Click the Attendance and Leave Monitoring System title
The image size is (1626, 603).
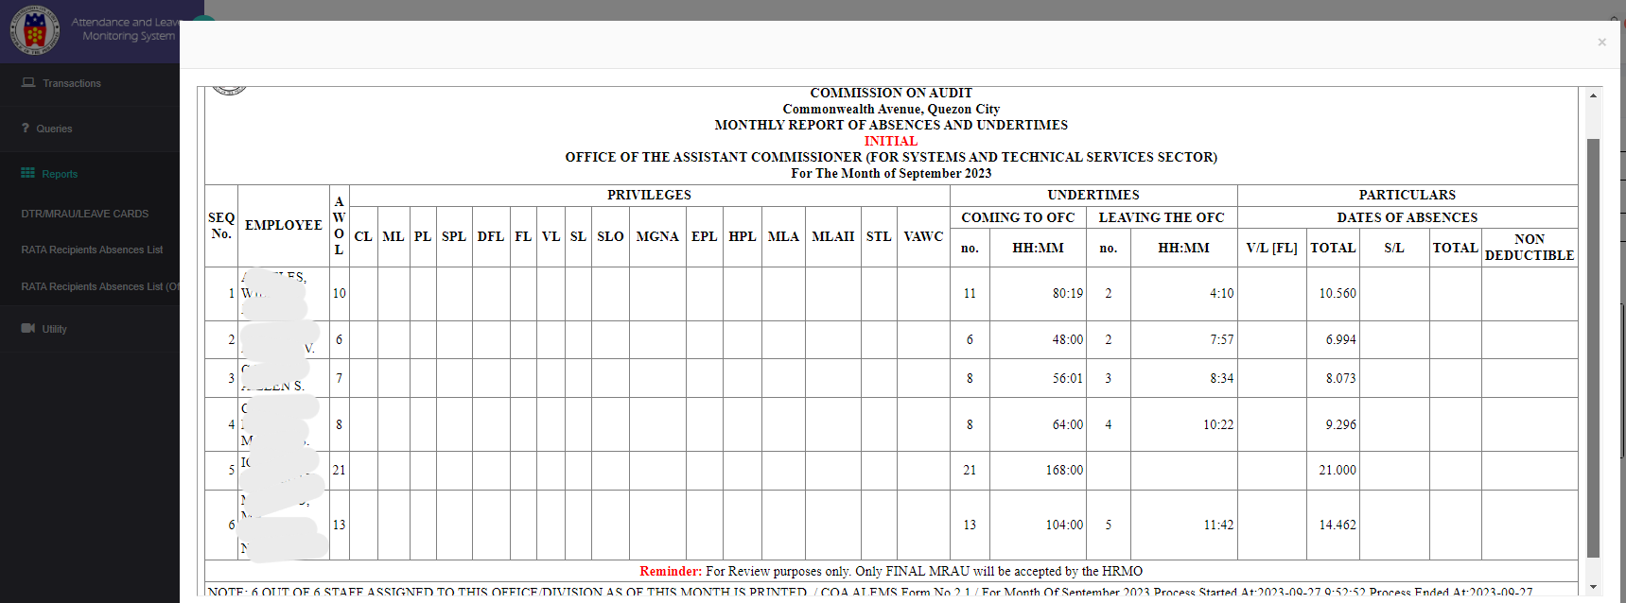(x=126, y=28)
